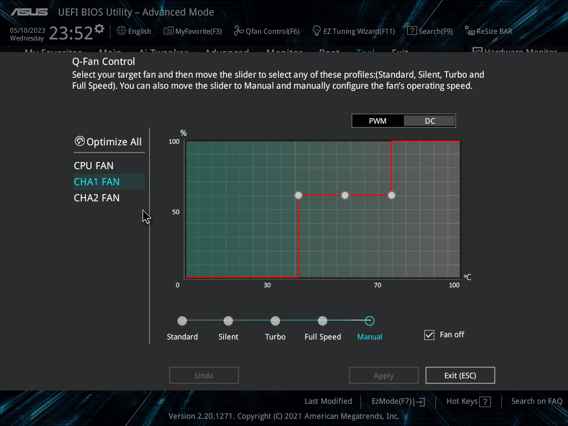Click the EzMode(F7) arrow icon

point(419,402)
